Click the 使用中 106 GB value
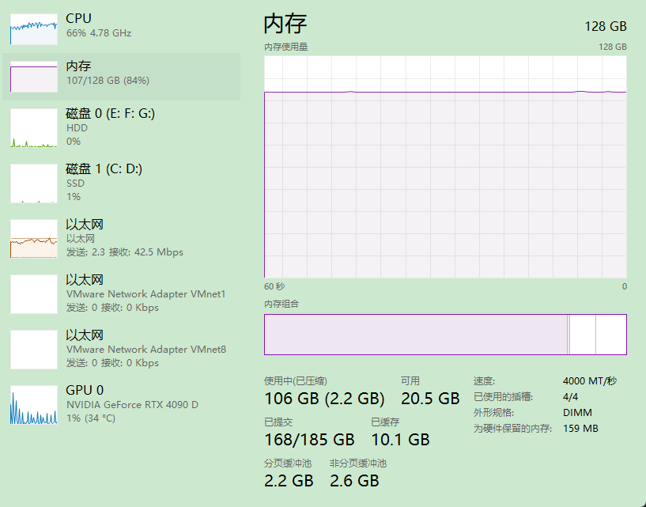This screenshot has height=507, width=646. pyautogui.click(x=324, y=398)
